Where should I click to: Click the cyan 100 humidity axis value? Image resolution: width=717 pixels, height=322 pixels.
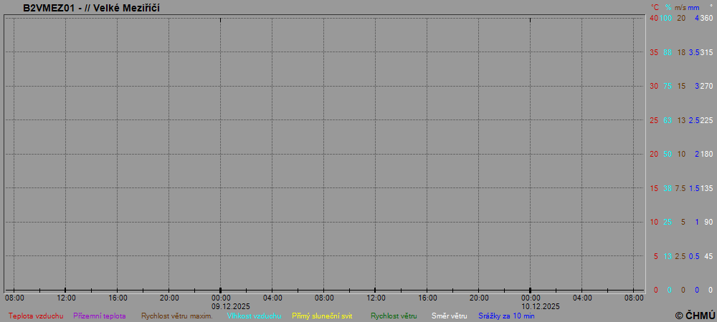coord(666,18)
